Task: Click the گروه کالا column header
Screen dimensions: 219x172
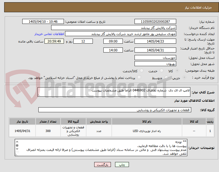Action: click(73, 121)
